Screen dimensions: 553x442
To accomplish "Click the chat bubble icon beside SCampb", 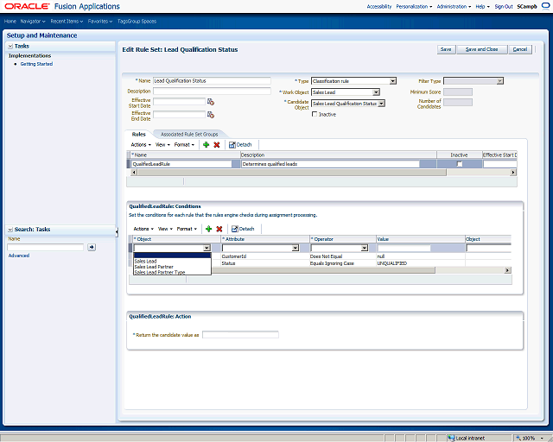I will (x=545, y=6).
